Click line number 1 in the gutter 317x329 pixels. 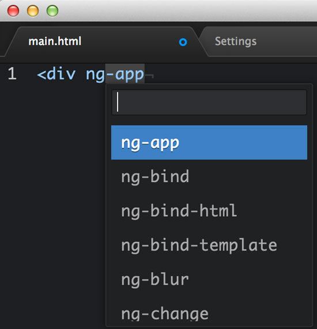[x=12, y=73]
